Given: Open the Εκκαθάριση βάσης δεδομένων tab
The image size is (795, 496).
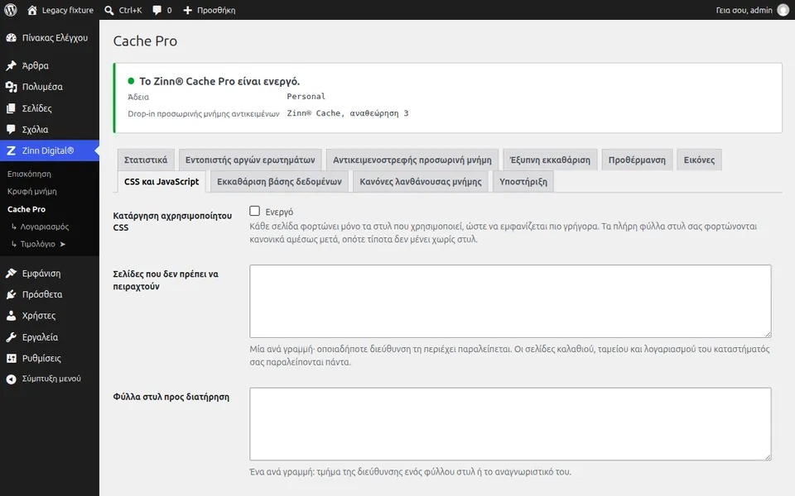Looking at the screenshot, I should [x=279, y=182].
